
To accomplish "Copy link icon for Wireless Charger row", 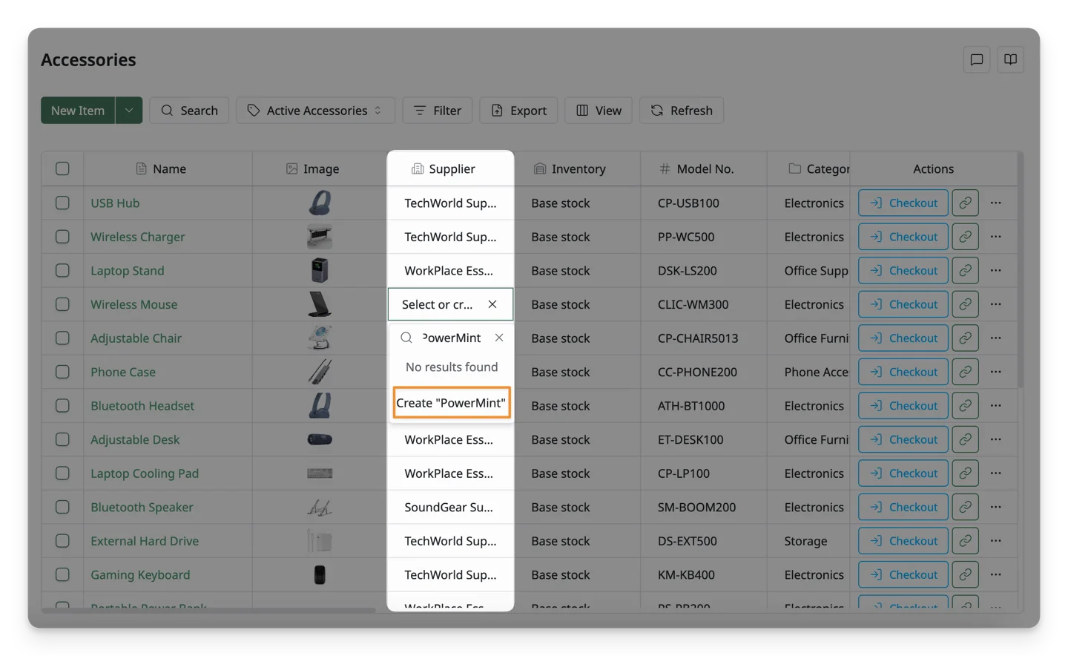I will tap(965, 237).
